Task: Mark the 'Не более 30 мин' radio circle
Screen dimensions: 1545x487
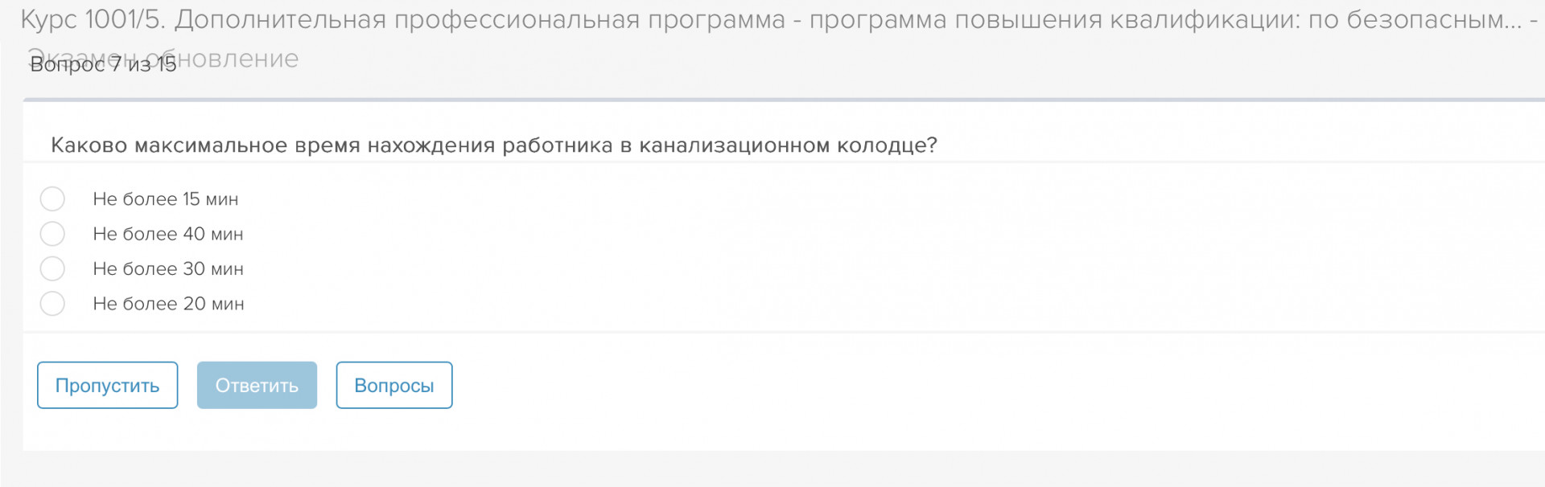Action: pos(52,268)
